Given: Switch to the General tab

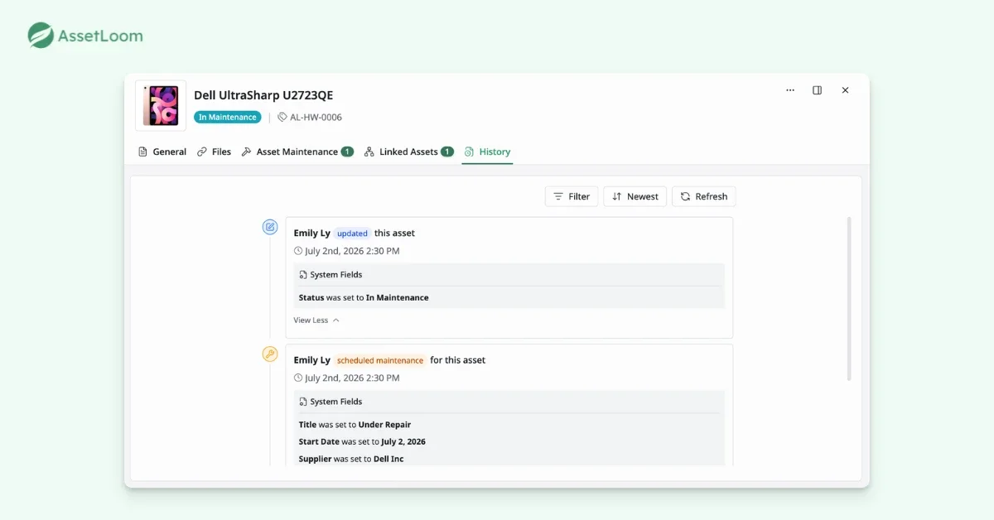Looking at the screenshot, I should (162, 152).
